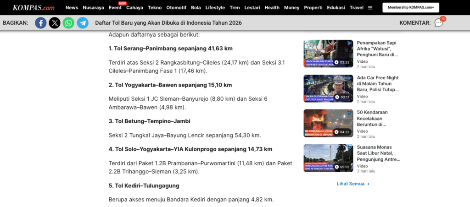The width and height of the screenshot is (470, 207).
Task: Expand video list via Lihat Semua
Action: click(353, 184)
